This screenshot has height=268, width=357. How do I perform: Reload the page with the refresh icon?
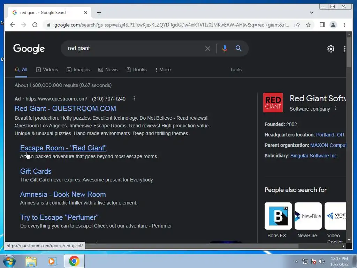coord(35,25)
